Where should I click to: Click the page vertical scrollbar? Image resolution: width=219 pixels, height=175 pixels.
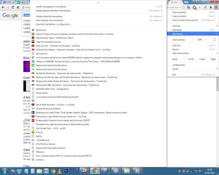[x=217, y=84]
